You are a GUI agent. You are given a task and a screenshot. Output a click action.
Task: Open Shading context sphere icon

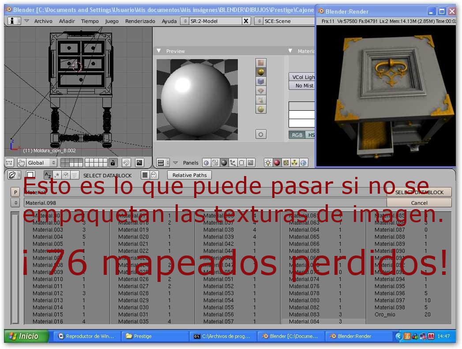click(224, 163)
